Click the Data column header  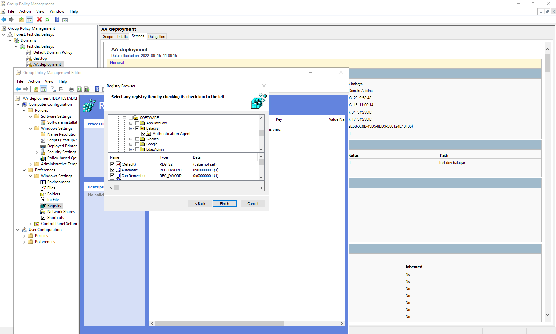224,157
